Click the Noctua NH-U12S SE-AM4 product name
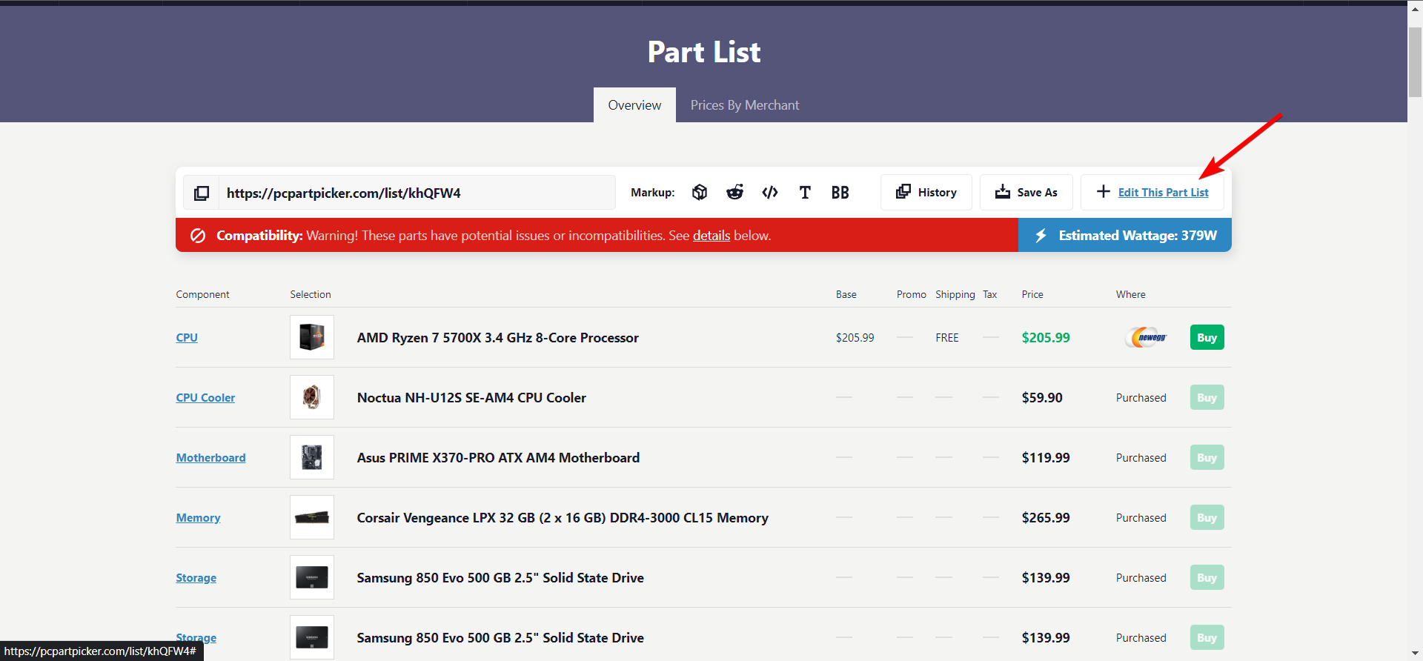 pyautogui.click(x=471, y=398)
